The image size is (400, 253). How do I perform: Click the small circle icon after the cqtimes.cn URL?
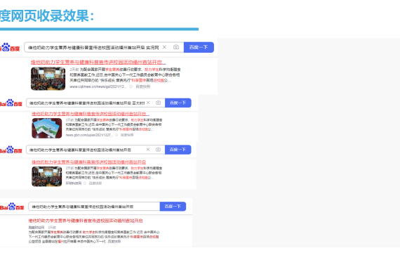[131, 86]
